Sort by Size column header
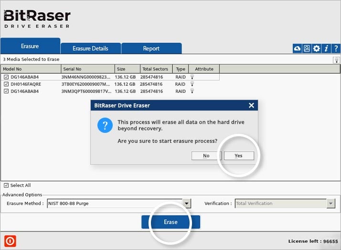This screenshot has height=250, width=341. pyautogui.click(x=128, y=69)
